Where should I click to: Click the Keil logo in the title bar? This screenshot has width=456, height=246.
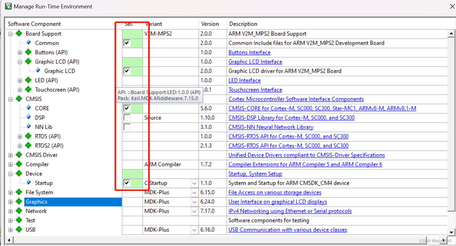8,6
